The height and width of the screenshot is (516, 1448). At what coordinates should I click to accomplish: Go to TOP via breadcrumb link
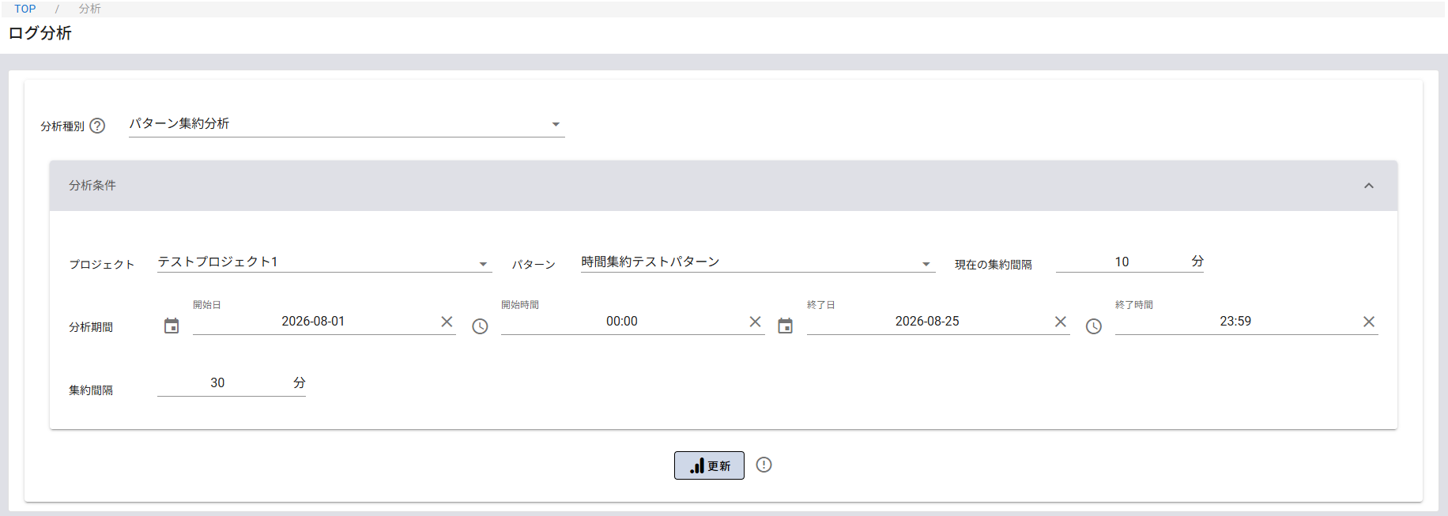(x=25, y=9)
